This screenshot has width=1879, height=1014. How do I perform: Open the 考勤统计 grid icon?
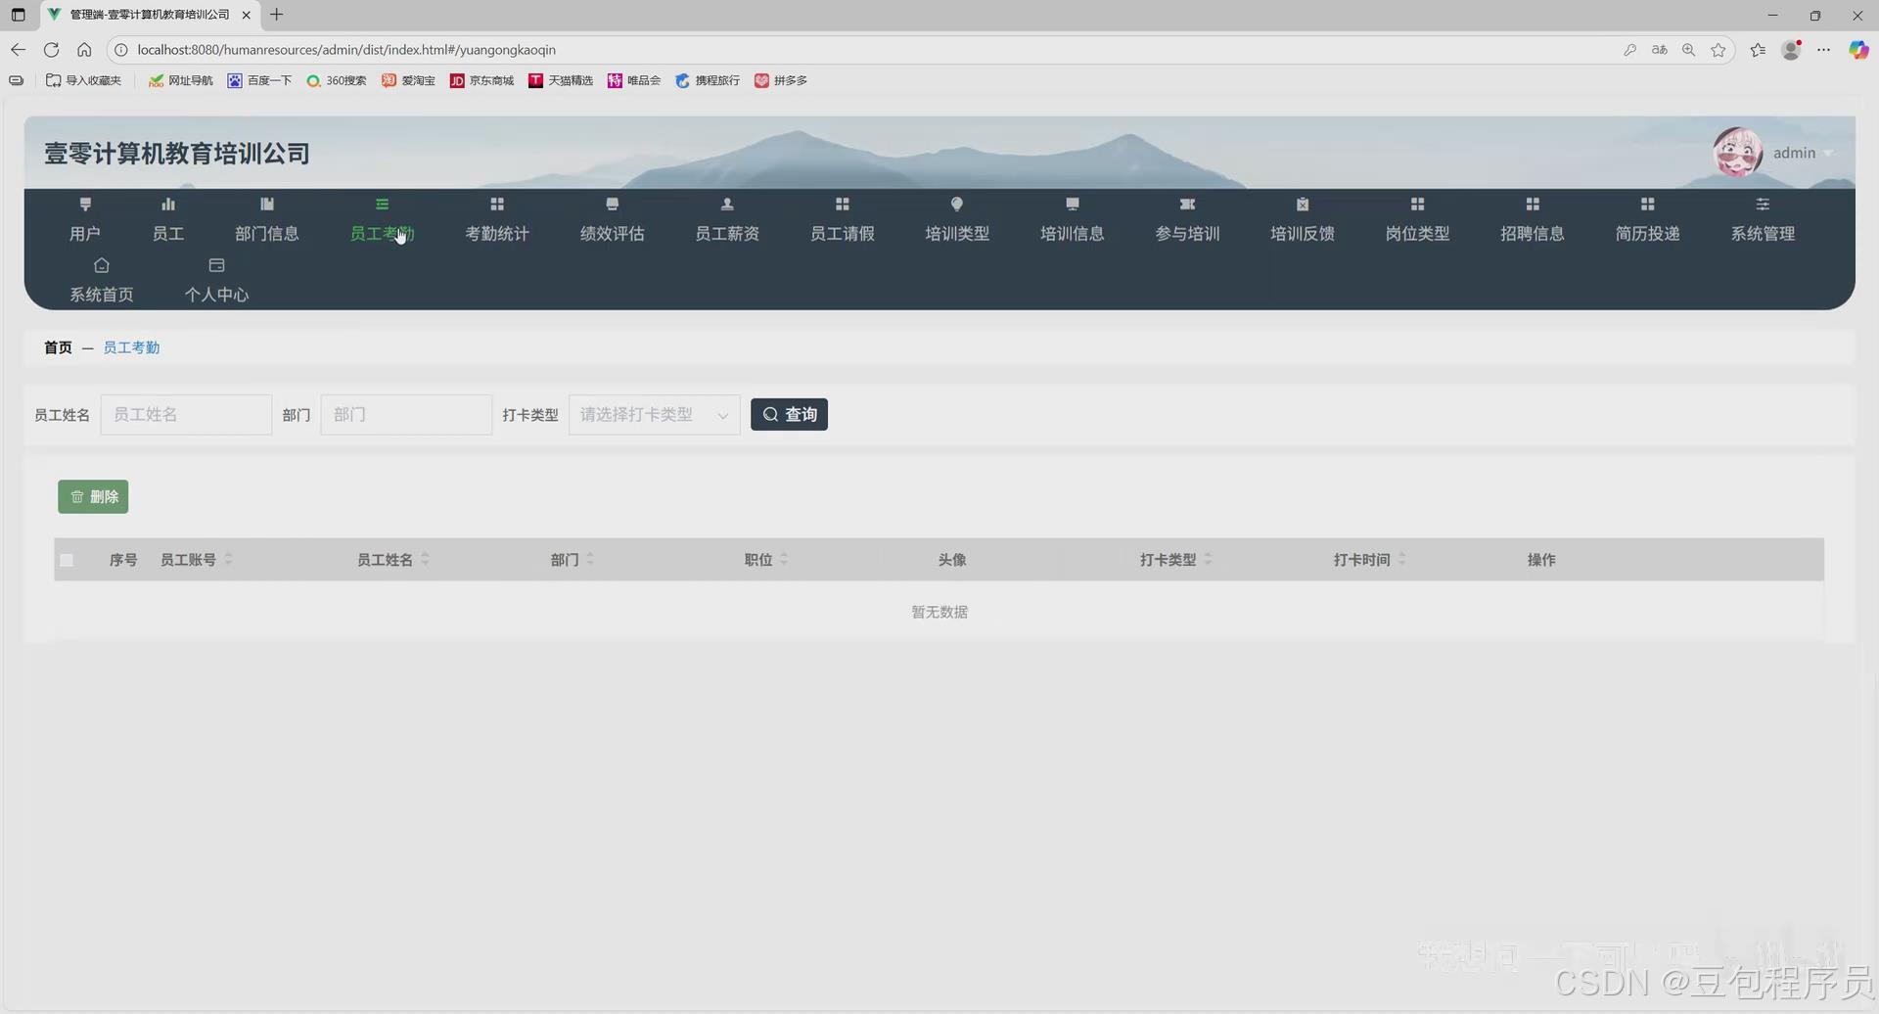click(x=497, y=205)
